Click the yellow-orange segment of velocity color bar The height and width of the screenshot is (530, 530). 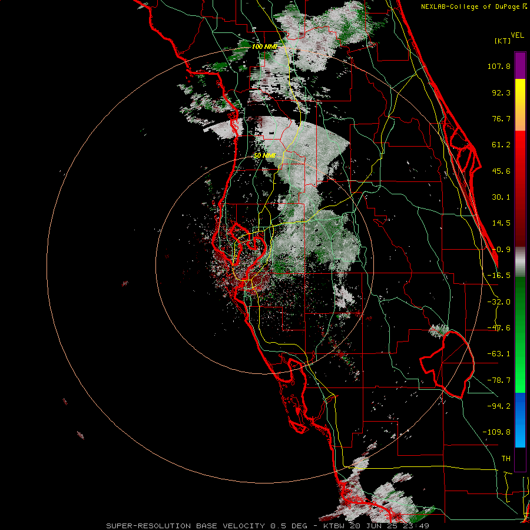coord(520,105)
